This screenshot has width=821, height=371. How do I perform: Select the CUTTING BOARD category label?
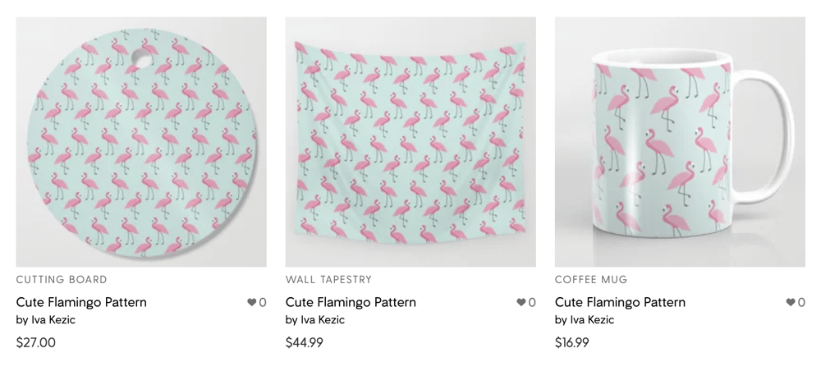62,279
